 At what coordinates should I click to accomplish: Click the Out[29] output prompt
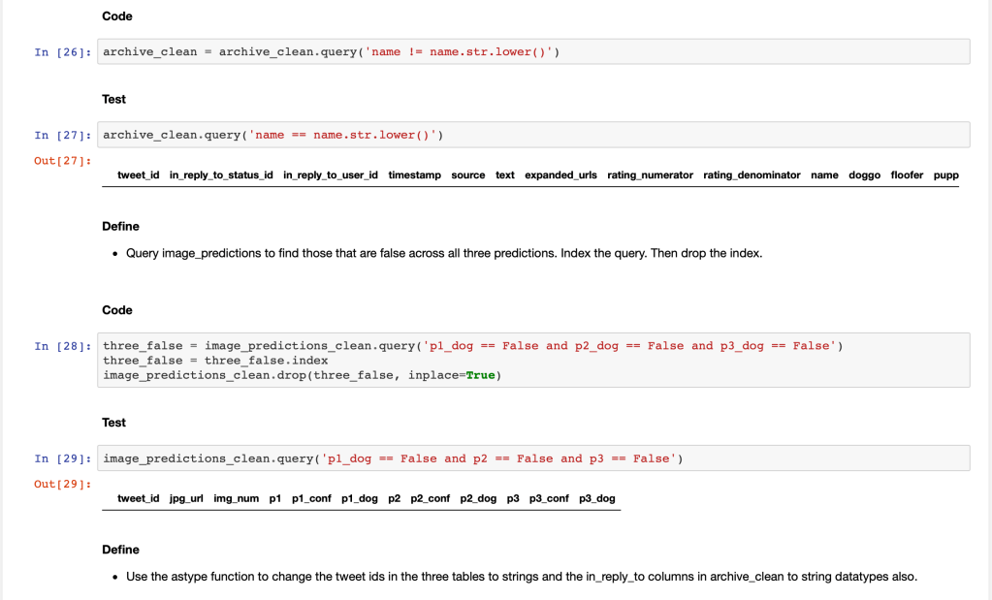click(x=63, y=484)
